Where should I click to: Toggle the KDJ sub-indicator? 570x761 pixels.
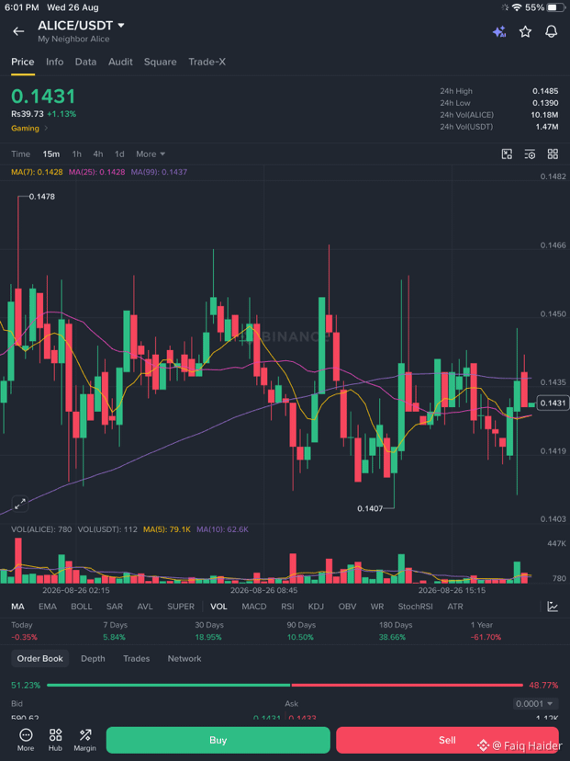coord(316,607)
